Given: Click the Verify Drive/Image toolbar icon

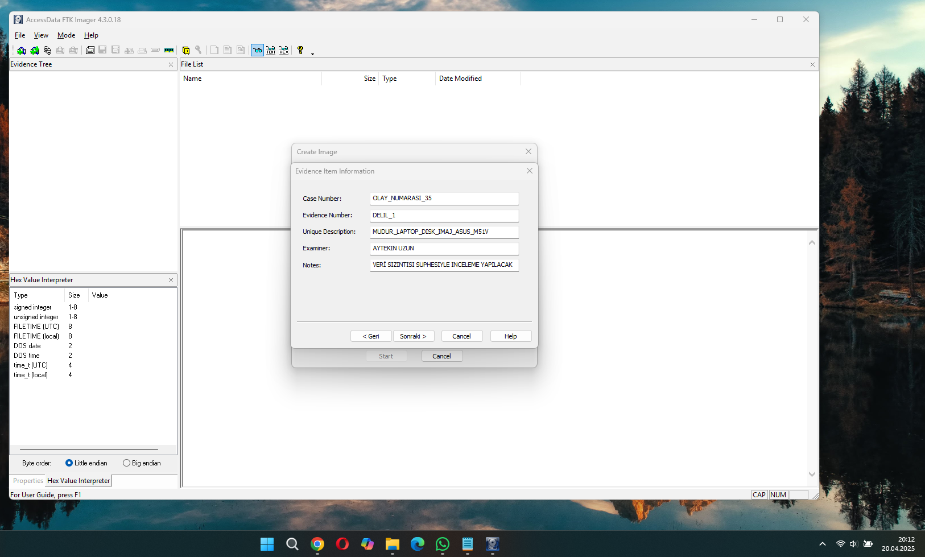Looking at the screenshot, I should (x=155, y=50).
